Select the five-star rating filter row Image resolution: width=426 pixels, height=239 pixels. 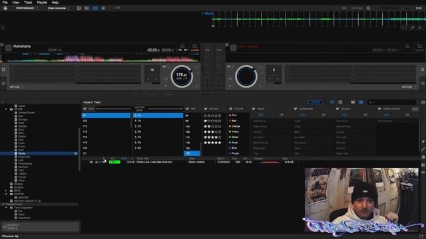click(213, 143)
